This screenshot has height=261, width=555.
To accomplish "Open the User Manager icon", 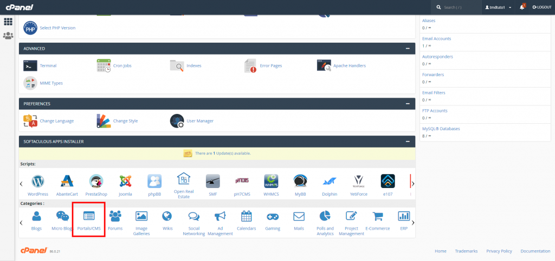I will [x=177, y=121].
